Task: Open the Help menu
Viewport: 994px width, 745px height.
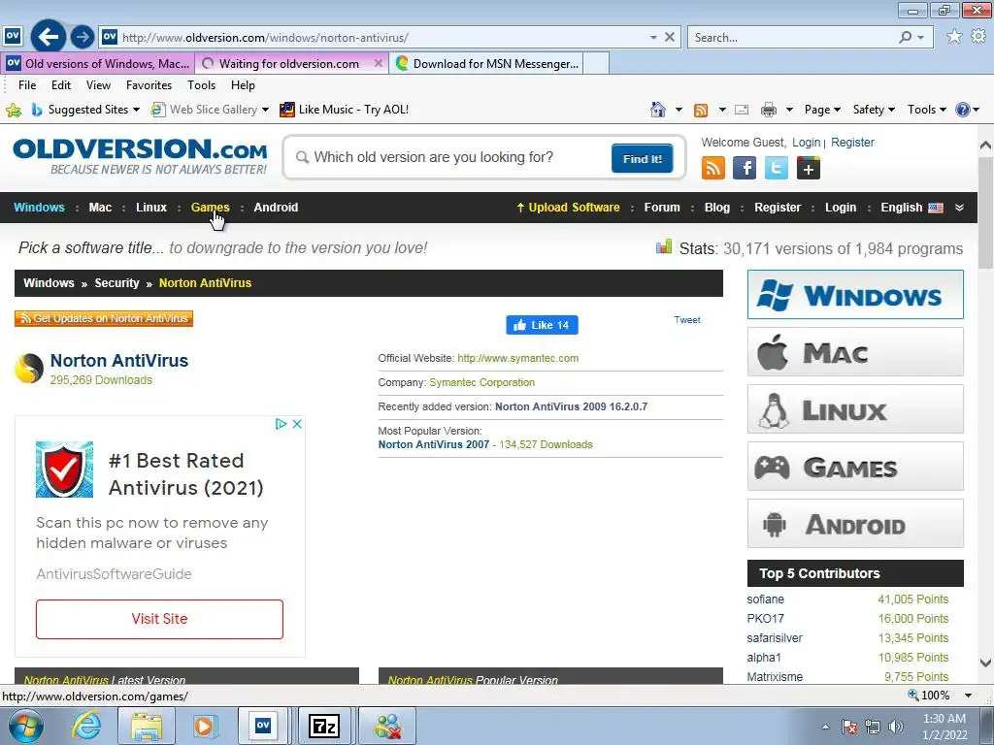Action: tap(243, 85)
